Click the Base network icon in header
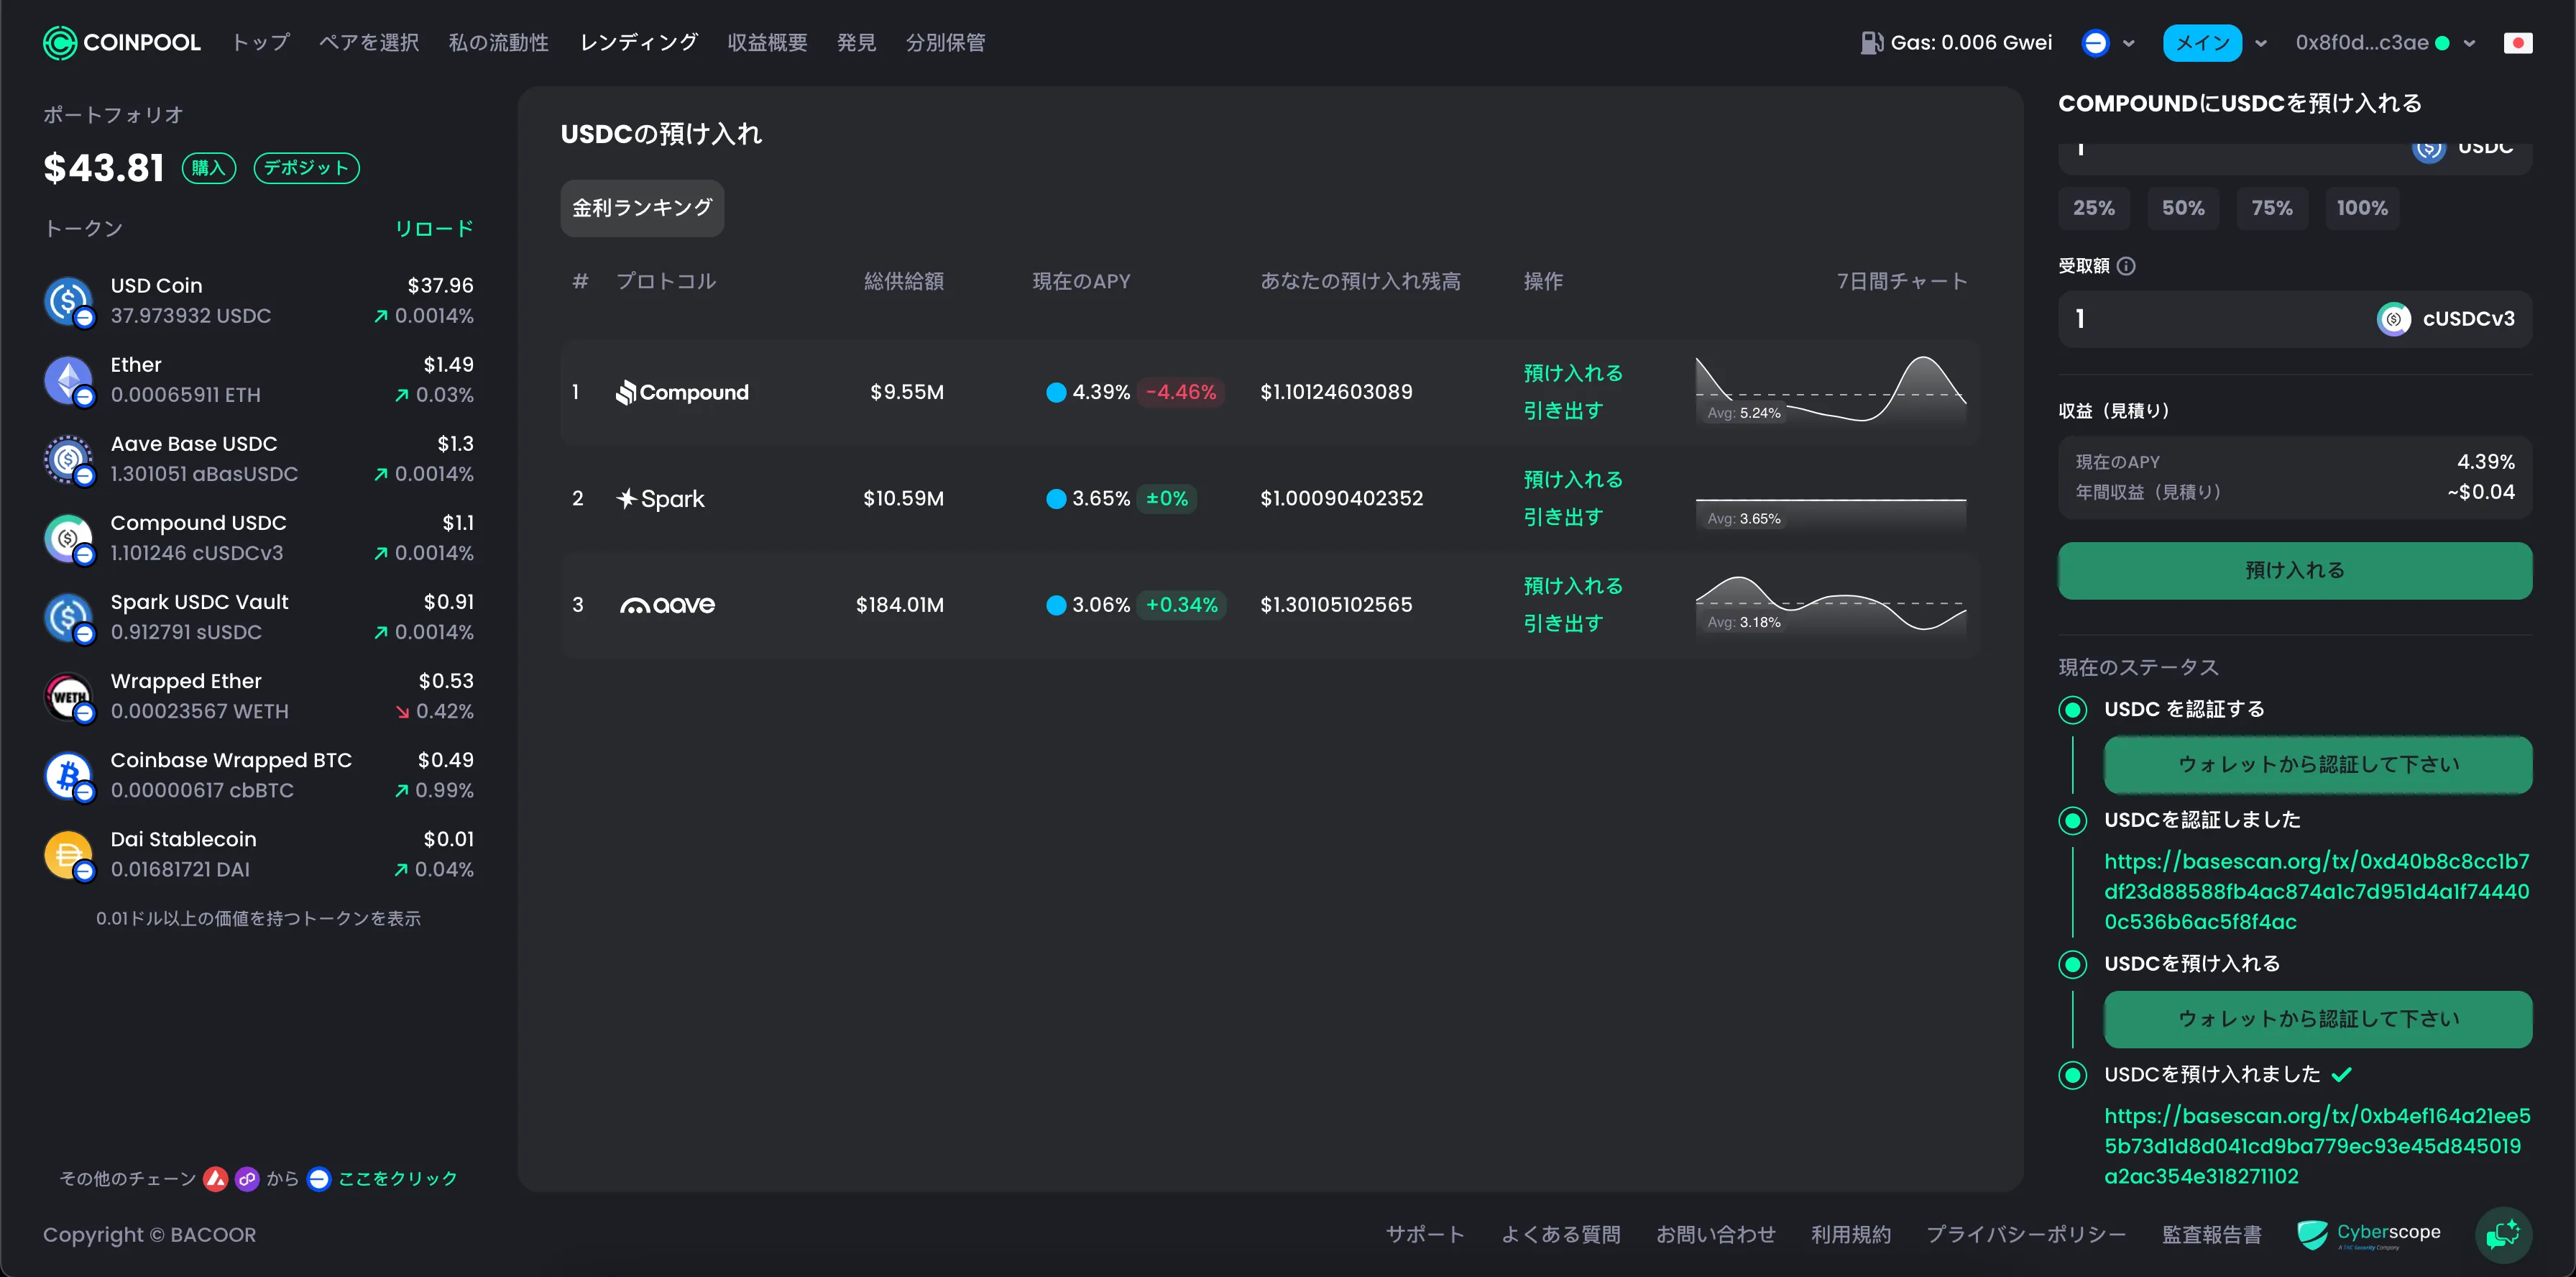 tap(2095, 43)
